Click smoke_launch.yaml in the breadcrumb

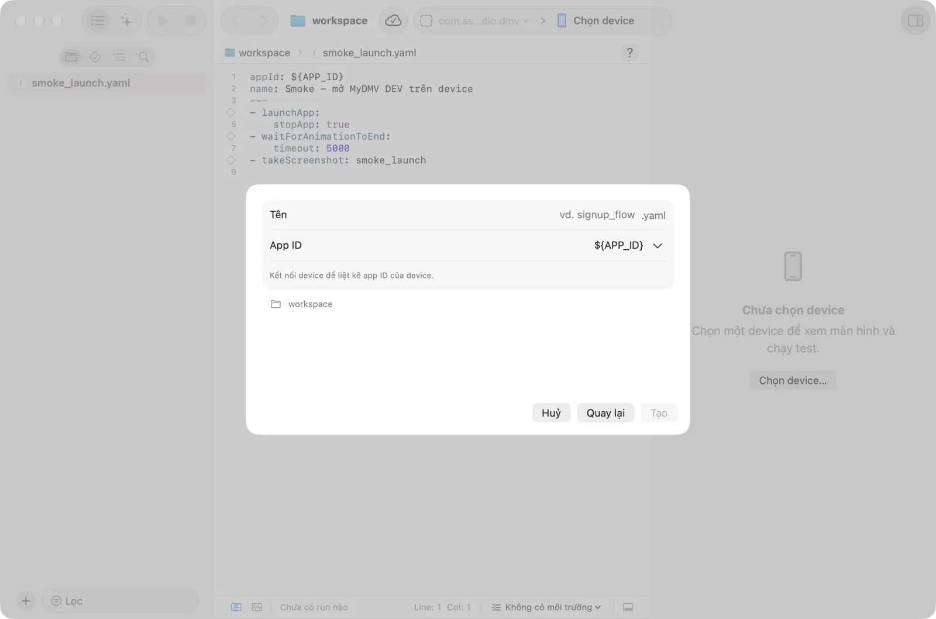pos(363,53)
